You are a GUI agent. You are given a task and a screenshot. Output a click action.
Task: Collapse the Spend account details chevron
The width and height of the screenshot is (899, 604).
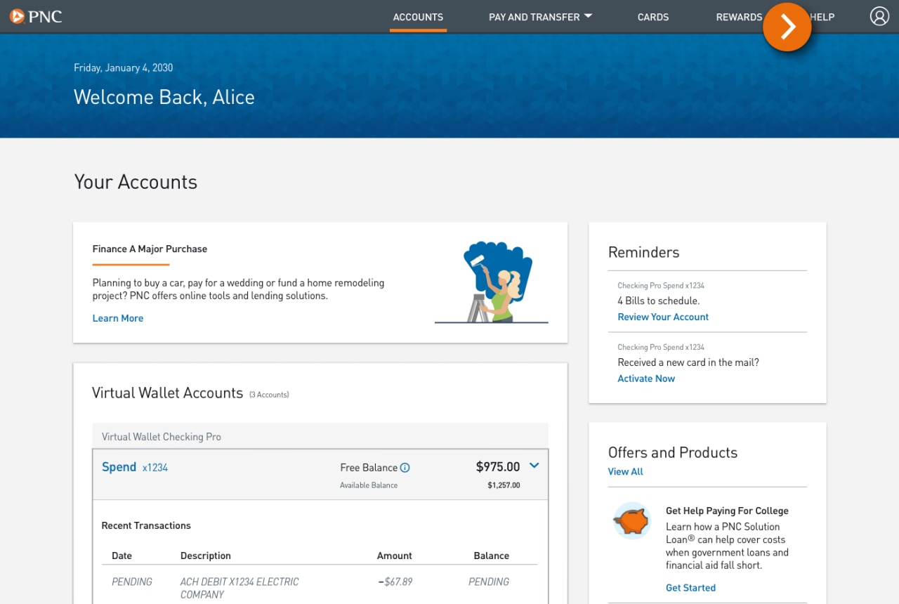(x=533, y=466)
